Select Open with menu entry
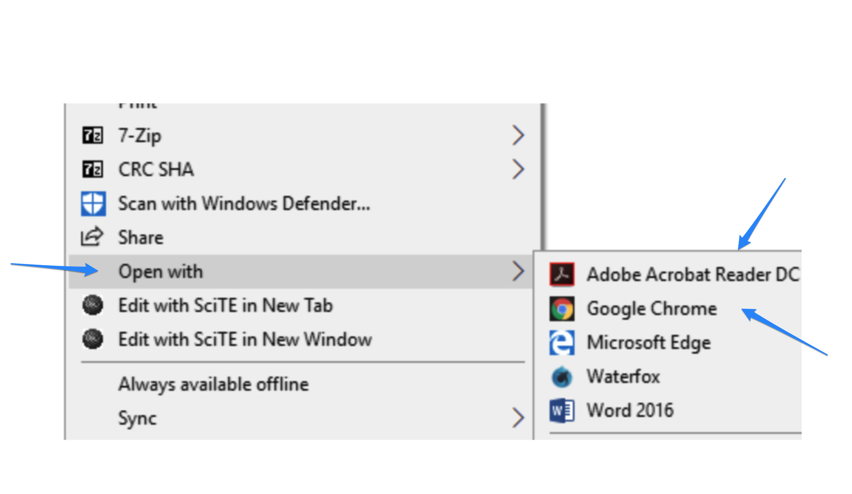 coord(300,272)
